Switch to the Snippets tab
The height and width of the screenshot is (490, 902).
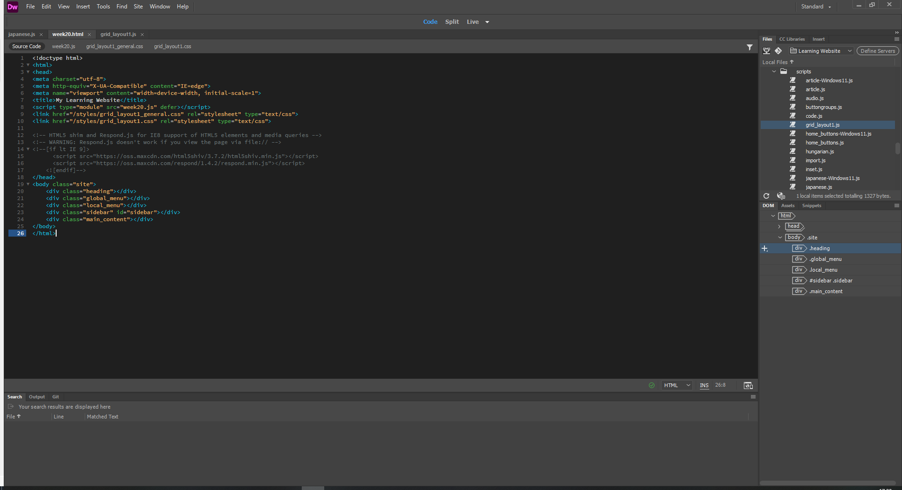(811, 206)
